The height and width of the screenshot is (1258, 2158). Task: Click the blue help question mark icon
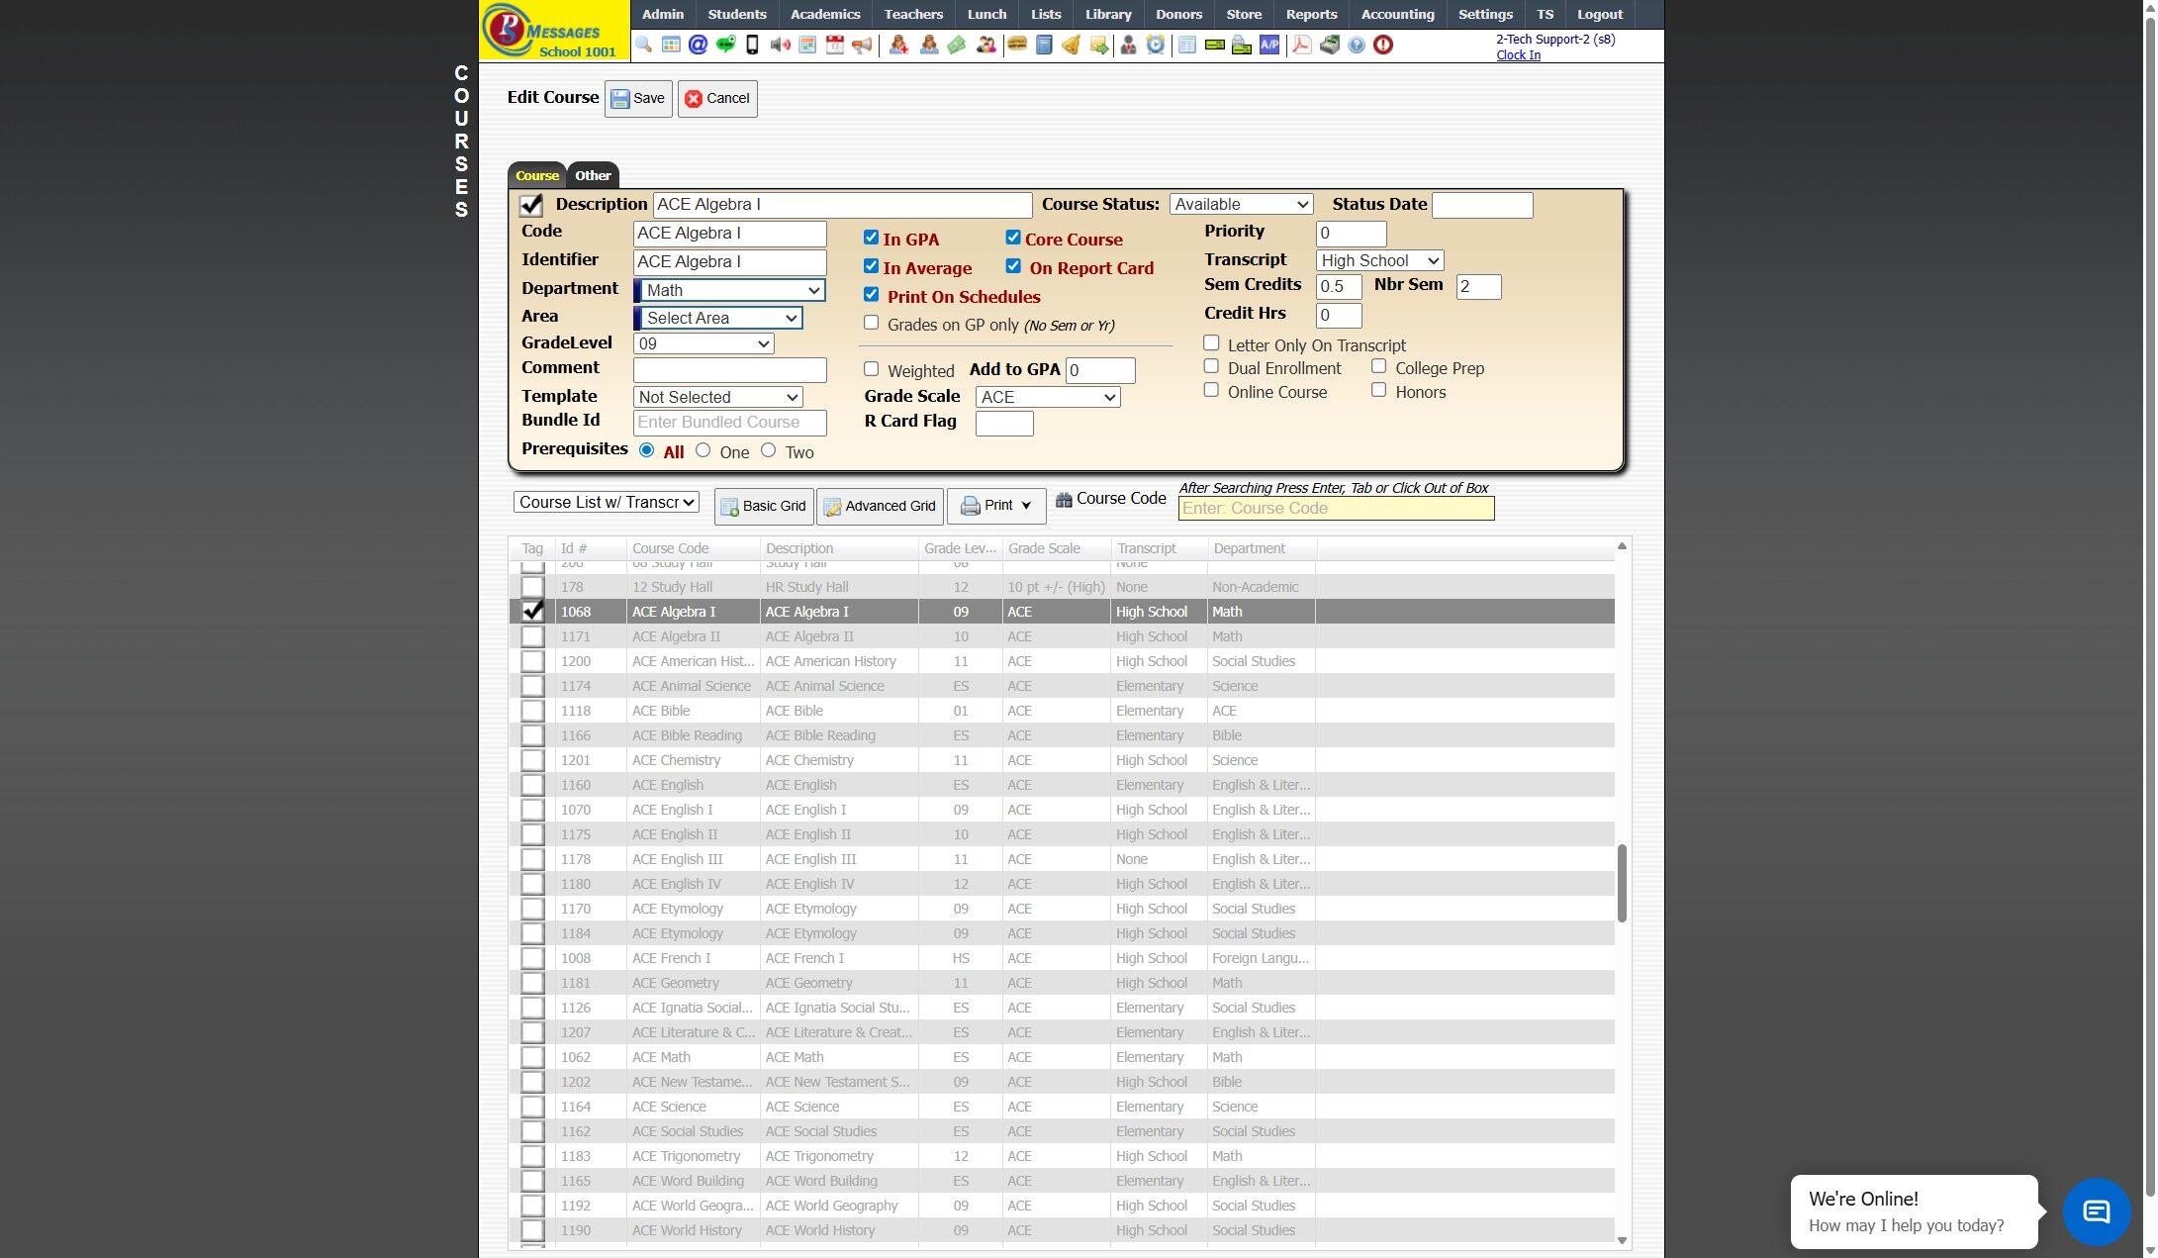(1357, 45)
